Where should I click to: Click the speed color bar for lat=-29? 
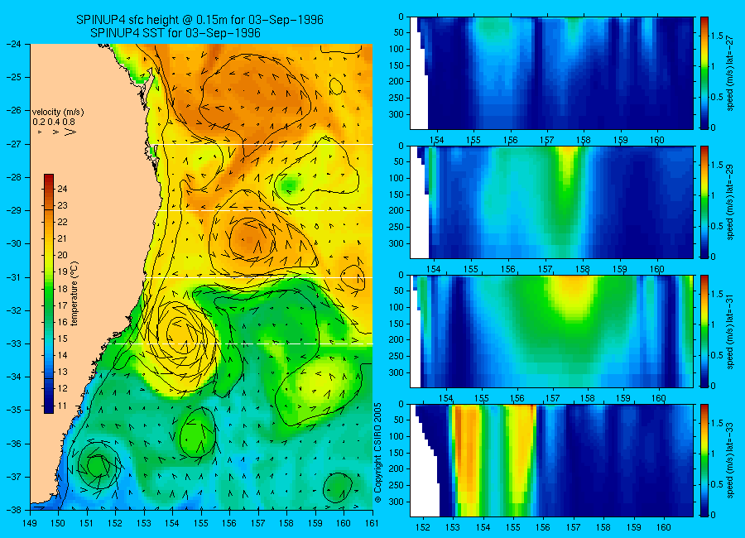[704, 202]
